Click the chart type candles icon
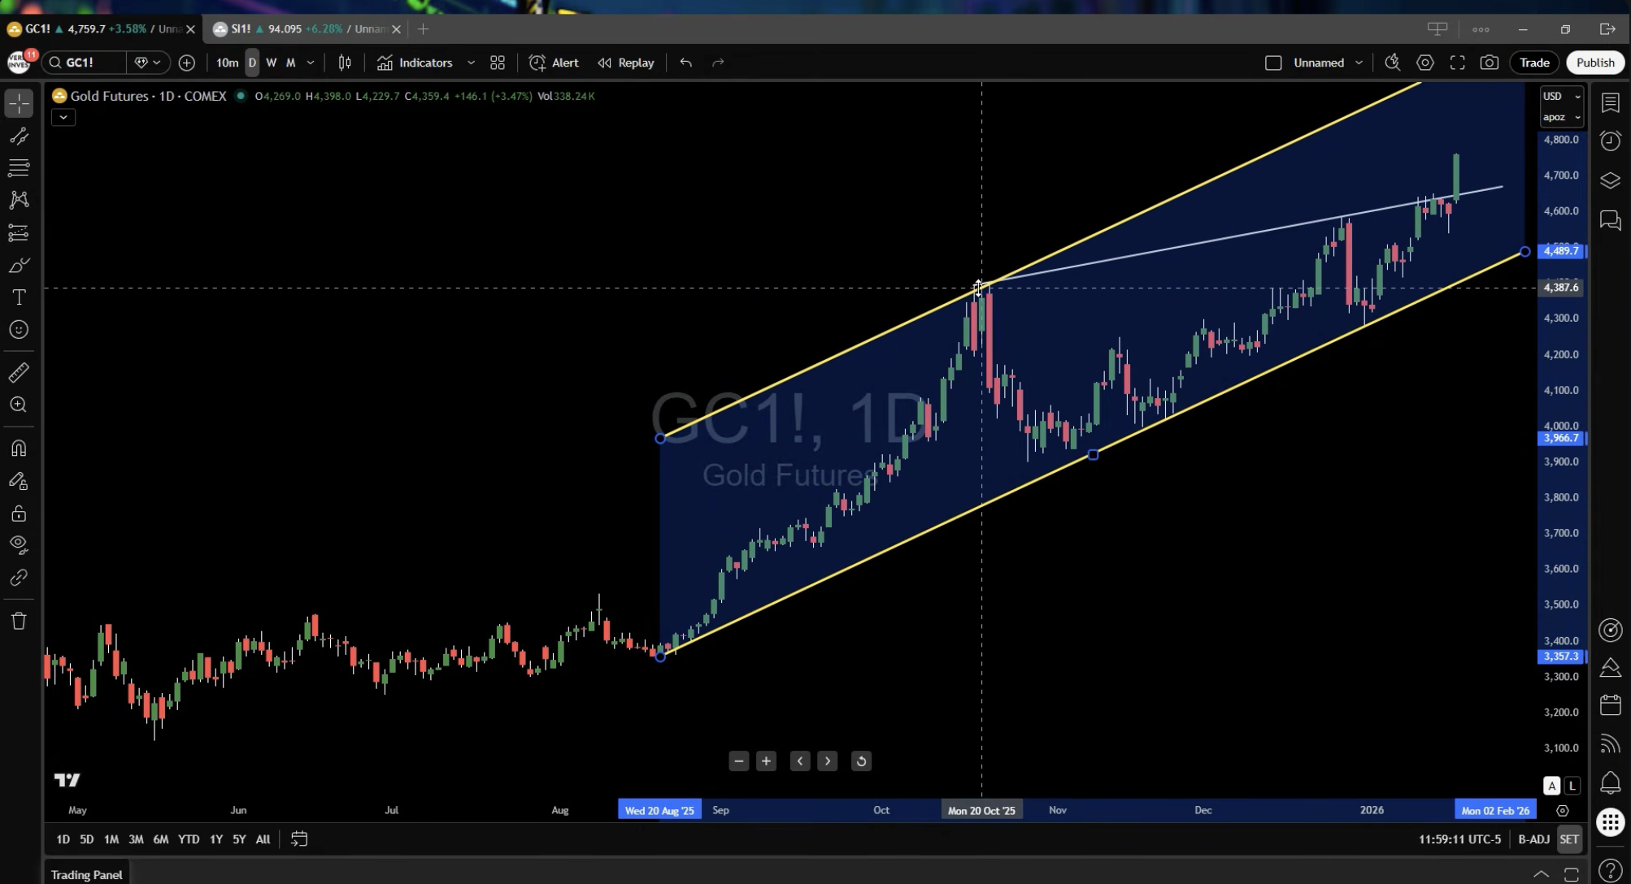Screen dimensions: 1631x884 point(345,63)
